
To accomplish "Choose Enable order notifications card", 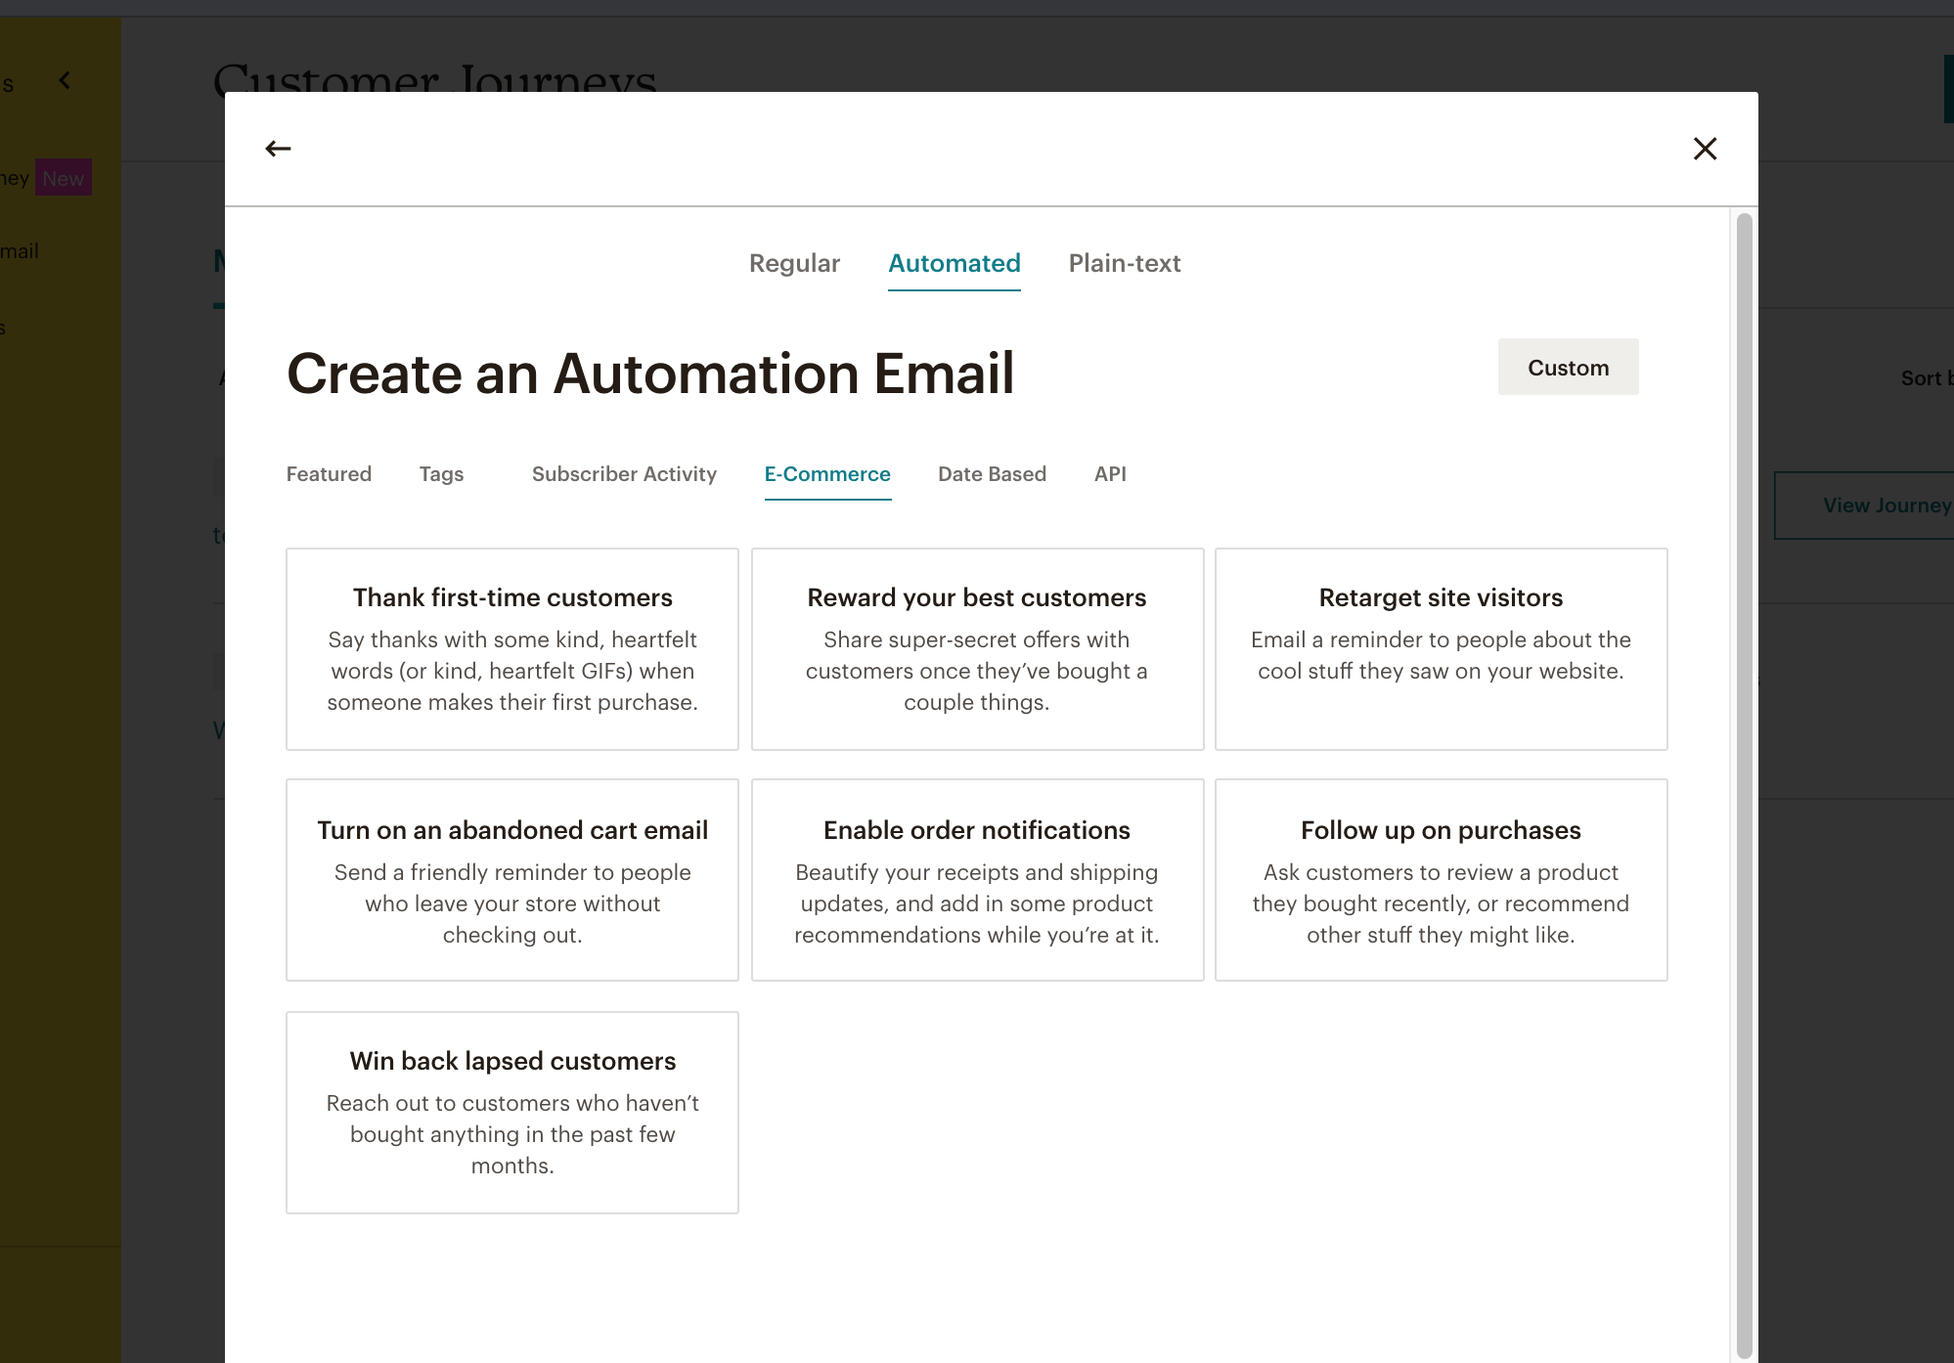I will 977,880.
